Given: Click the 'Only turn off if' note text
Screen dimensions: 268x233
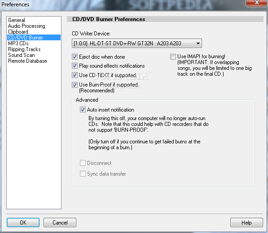Looking at the screenshot, I should (x=145, y=144).
